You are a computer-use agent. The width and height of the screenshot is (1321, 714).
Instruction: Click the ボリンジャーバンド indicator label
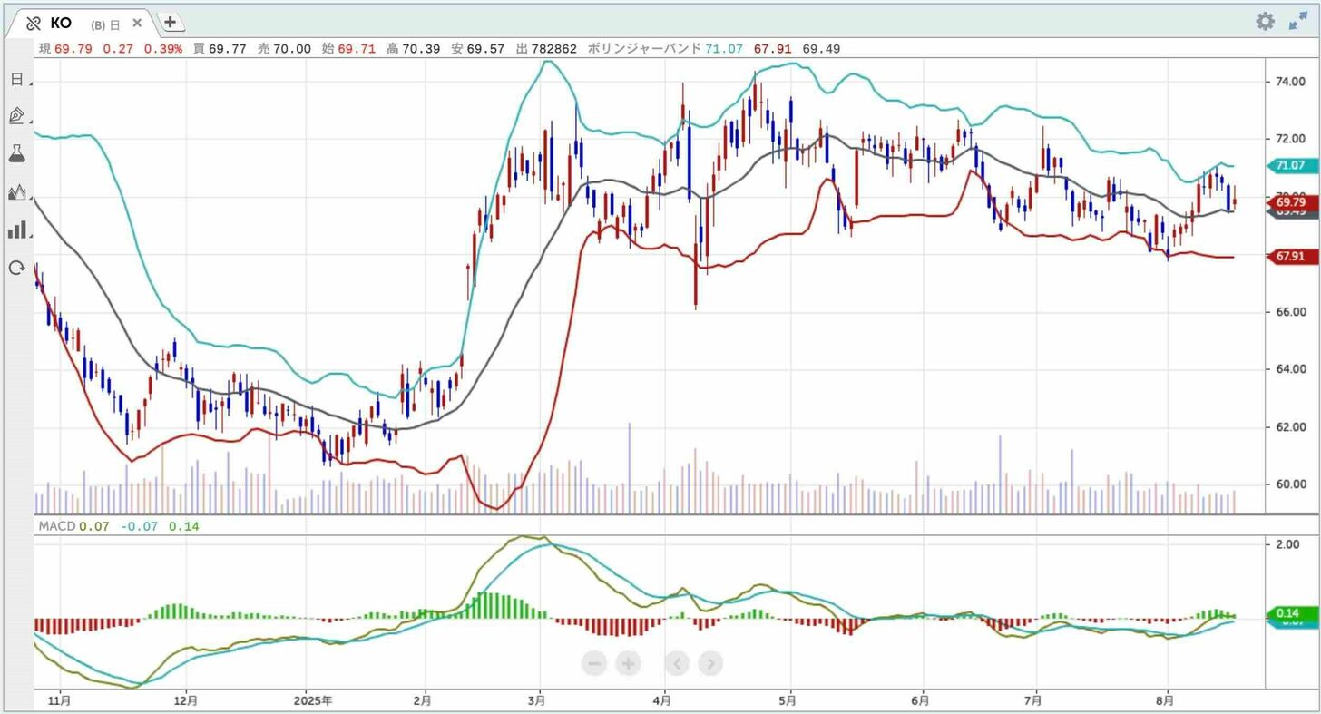pyautogui.click(x=644, y=48)
